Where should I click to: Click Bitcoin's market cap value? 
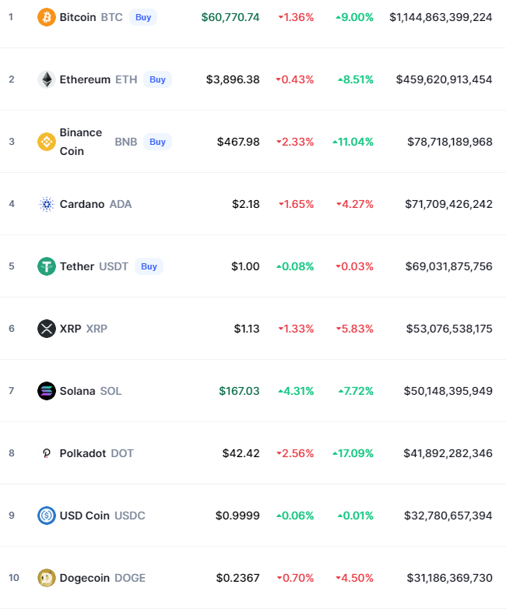coord(441,17)
